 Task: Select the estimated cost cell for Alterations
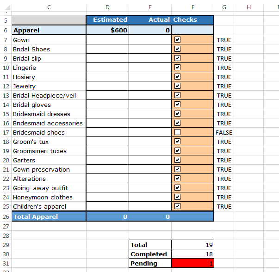[x=107, y=179]
